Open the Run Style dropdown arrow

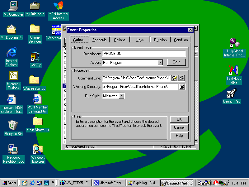[x=122, y=96]
